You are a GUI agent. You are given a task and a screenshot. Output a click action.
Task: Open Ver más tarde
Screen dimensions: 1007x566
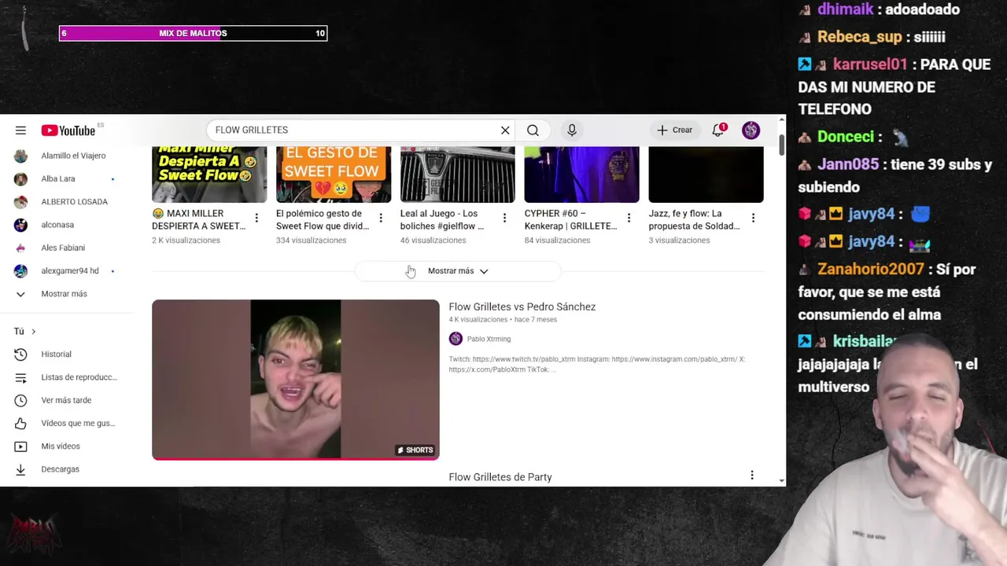coord(66,400)
